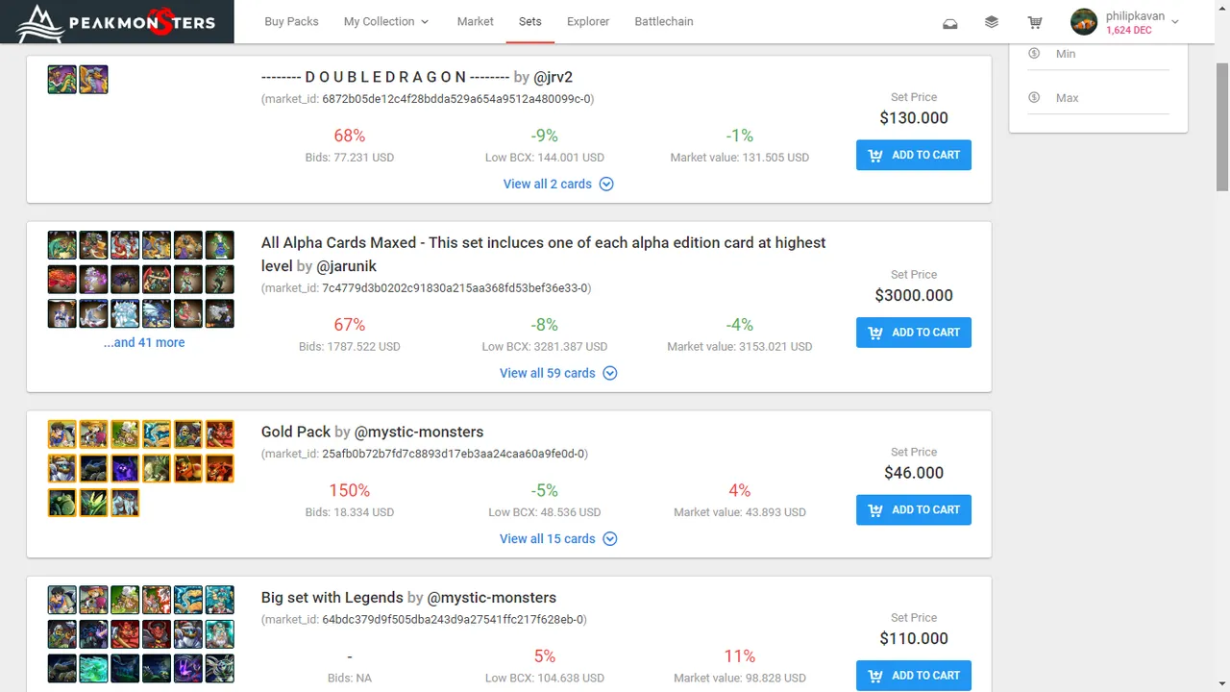Click the dollar icon beside Min

(1034, 54)
